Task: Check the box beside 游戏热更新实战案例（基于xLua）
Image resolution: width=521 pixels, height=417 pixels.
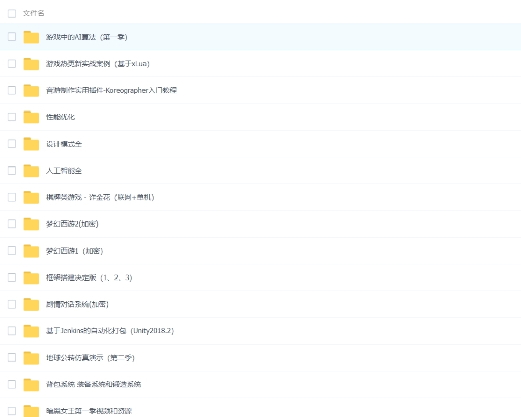Action: (x=12, y=63)
